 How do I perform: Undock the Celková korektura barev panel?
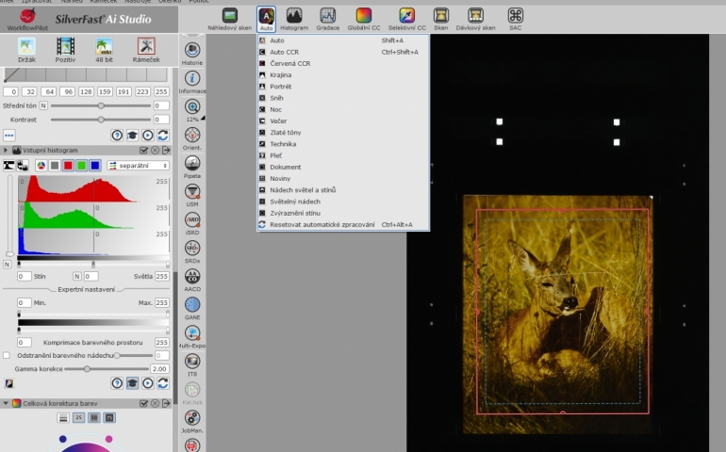click(166, 403)
